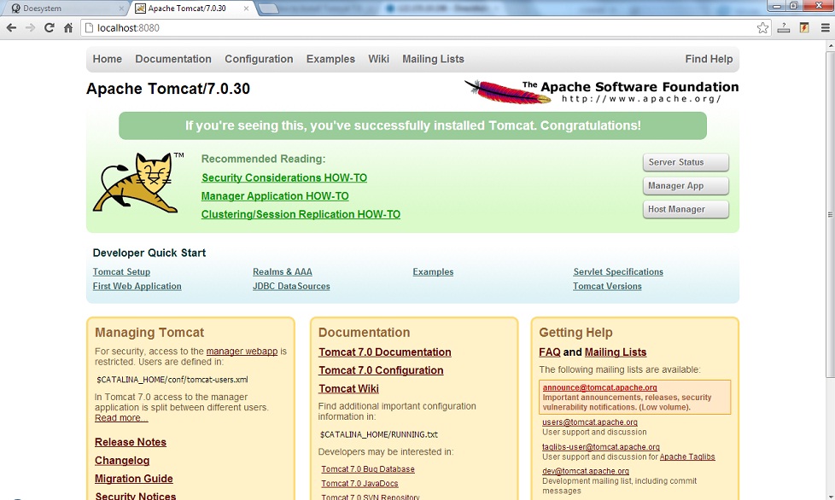Bookmark this page with the star icon
Screen dimensions: 835x500
[x=762, y=28]
